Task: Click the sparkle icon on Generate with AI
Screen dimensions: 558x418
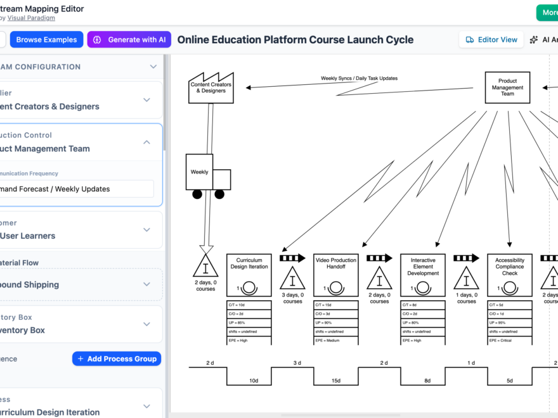Action: (96, 39)
